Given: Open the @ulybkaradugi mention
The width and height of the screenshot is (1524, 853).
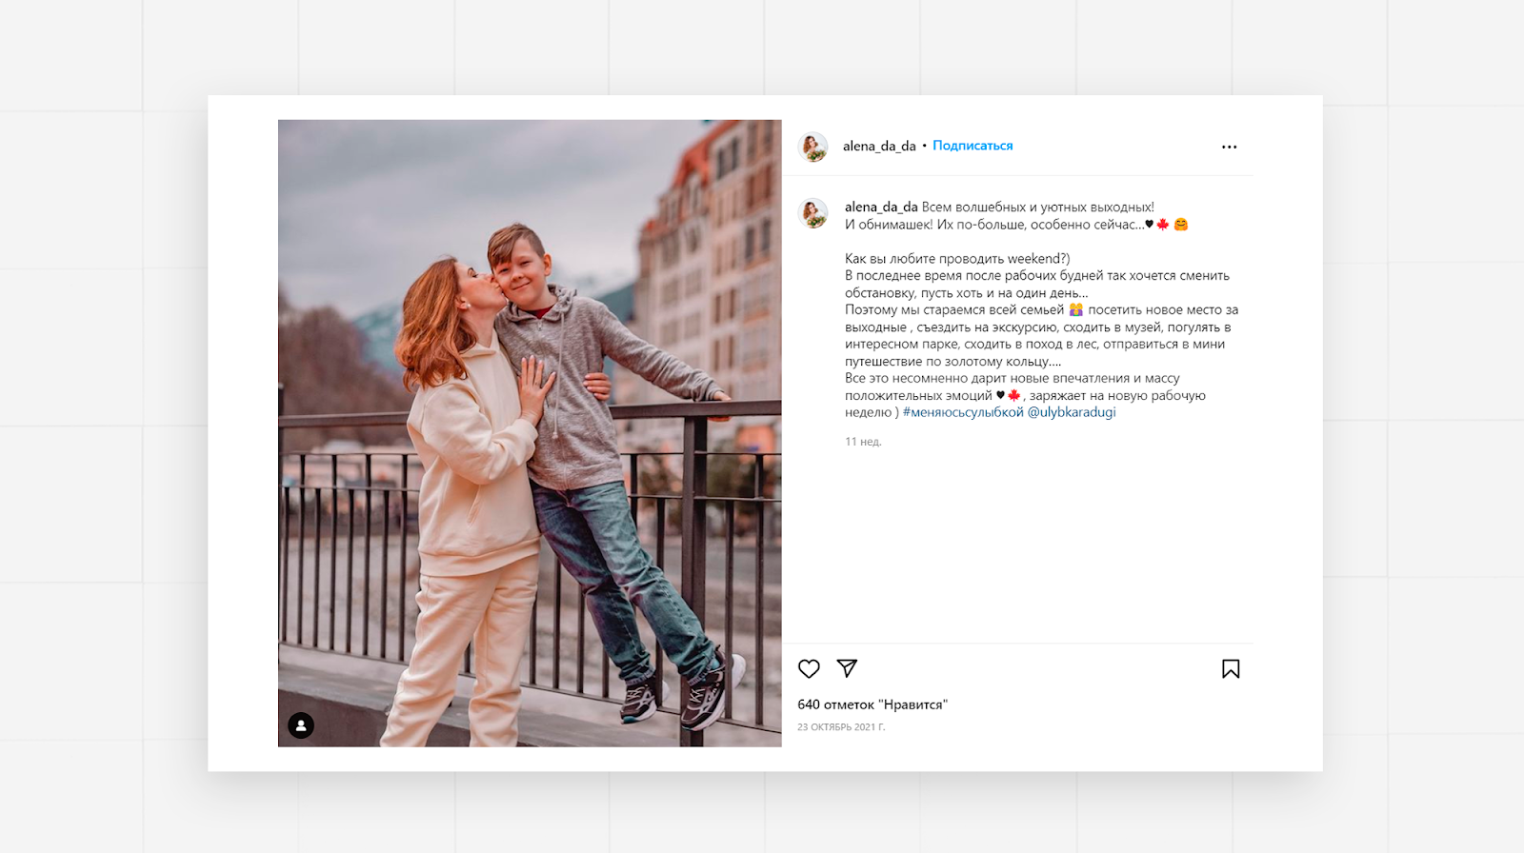Looking at the screenshot, I should (1072, 412).
